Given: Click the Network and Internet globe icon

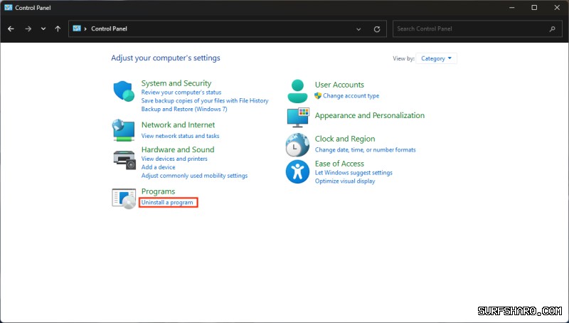Looking at the screenshot, I should 124,129.
